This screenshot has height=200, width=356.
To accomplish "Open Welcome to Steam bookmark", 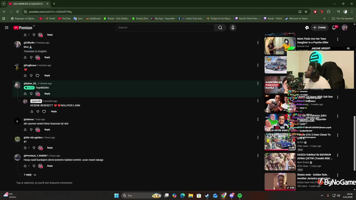I will coord(296,19).
